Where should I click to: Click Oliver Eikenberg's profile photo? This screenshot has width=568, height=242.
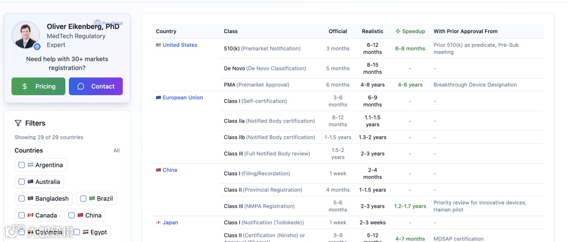25,35
